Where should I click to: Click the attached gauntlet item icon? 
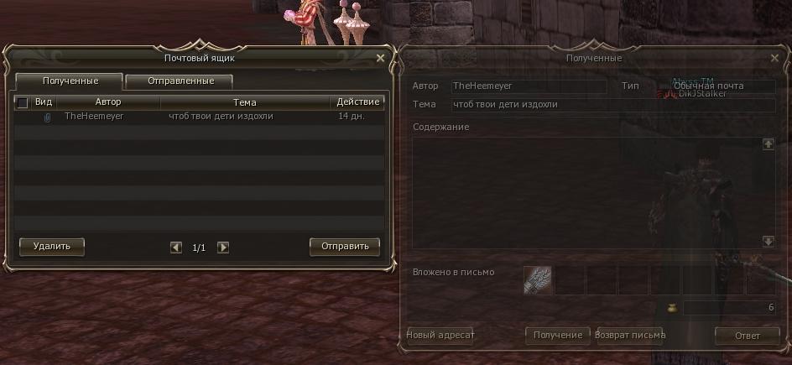tap(538, 280)
